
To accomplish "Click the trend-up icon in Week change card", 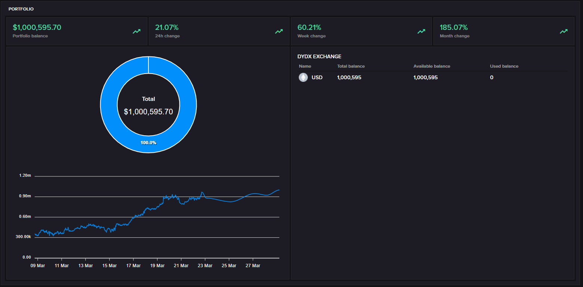I will 421,31.
